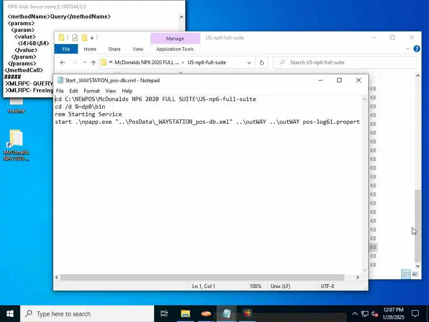Open Notepad Help menu
The height and width of the screenshot is (322, 429).
(127, 91)
